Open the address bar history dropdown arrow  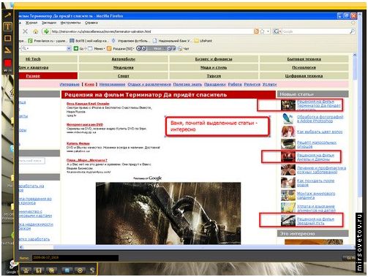pos(268,31)
